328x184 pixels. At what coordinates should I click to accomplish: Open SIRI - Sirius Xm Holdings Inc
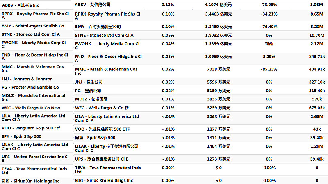pyautogui.click(x=30, y=181)
